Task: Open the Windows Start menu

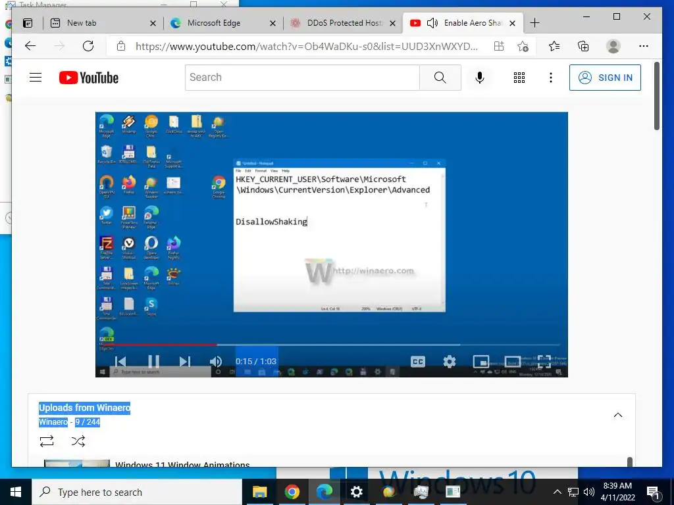Action: 16,492
